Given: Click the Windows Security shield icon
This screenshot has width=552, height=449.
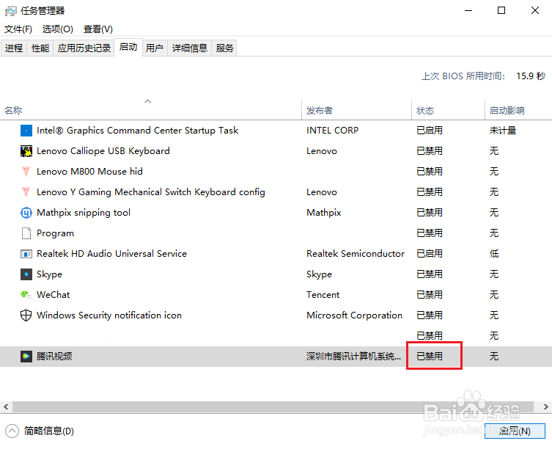Looking at the screenshot, I should (26, 315).
